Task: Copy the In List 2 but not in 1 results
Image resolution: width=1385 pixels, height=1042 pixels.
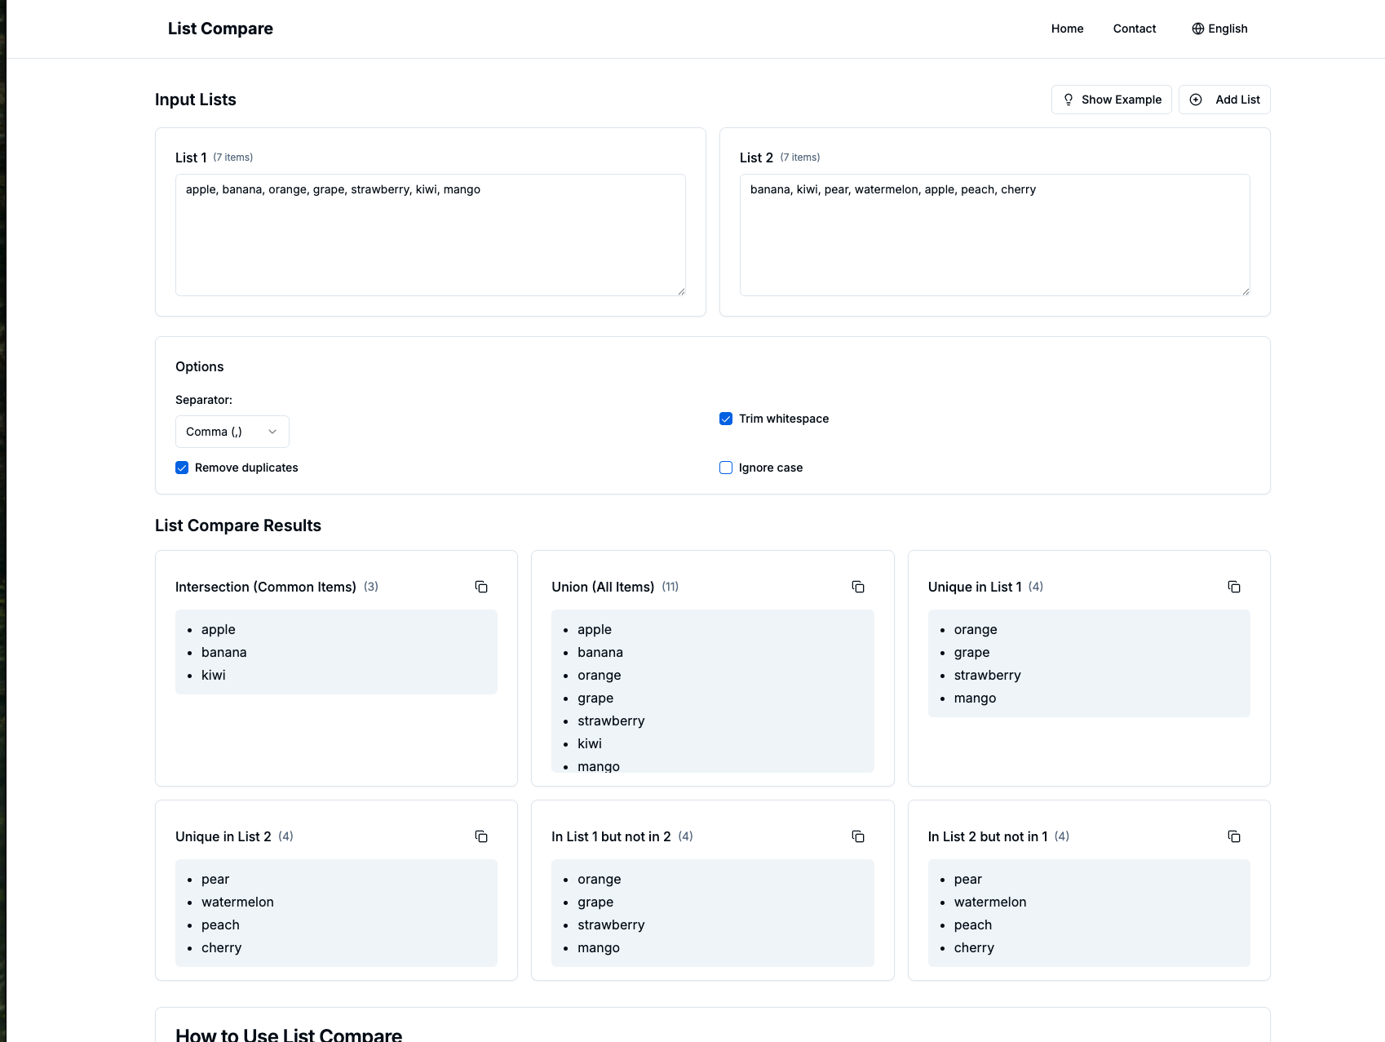Action: [1234, 836]
